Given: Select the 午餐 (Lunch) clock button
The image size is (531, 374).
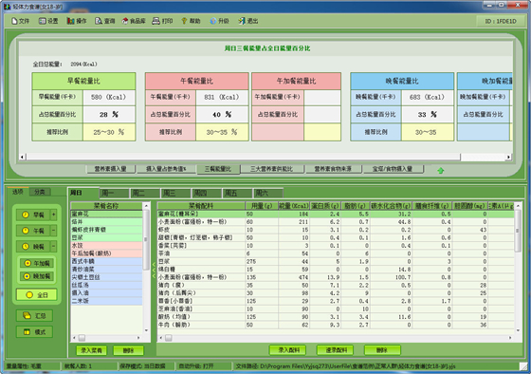Looking at the screenshot, I should click(33, 231).
